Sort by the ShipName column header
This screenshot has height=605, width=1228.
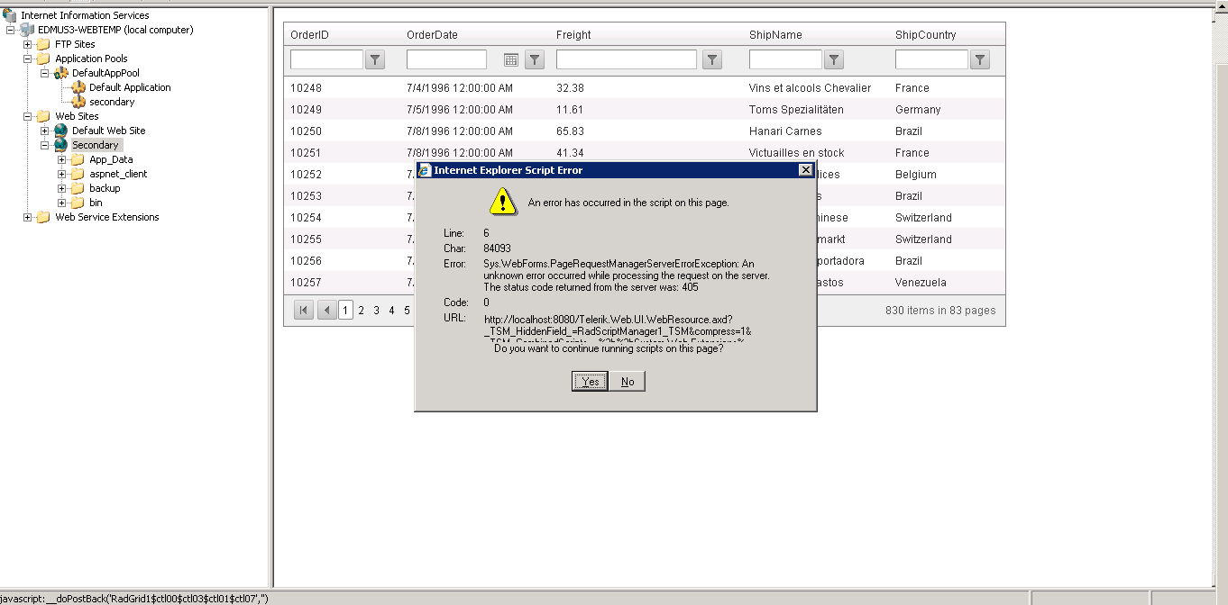(775, 35)
